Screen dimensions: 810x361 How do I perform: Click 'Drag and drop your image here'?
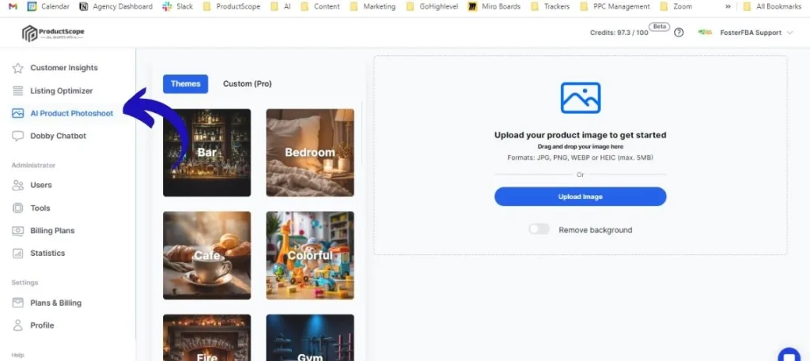pyautogui.click(x=580, y=147)
